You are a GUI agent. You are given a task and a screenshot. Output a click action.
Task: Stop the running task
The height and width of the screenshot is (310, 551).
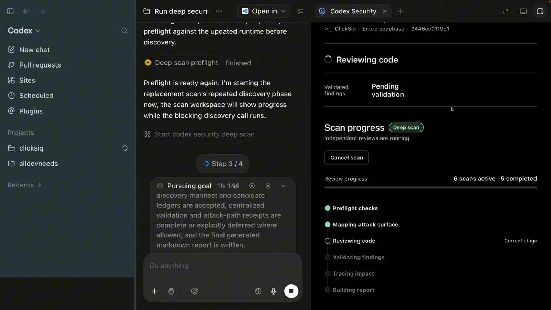[x=291, y=291]
